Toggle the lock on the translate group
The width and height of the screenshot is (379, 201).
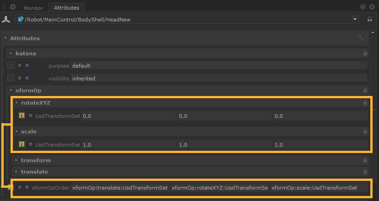365,172
